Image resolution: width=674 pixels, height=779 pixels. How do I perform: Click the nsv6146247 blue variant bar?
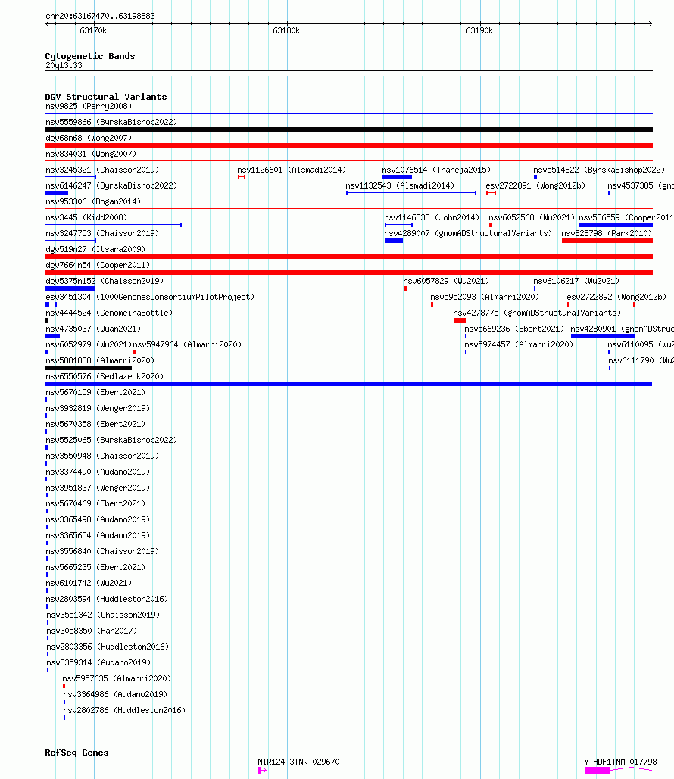[56, 193]
